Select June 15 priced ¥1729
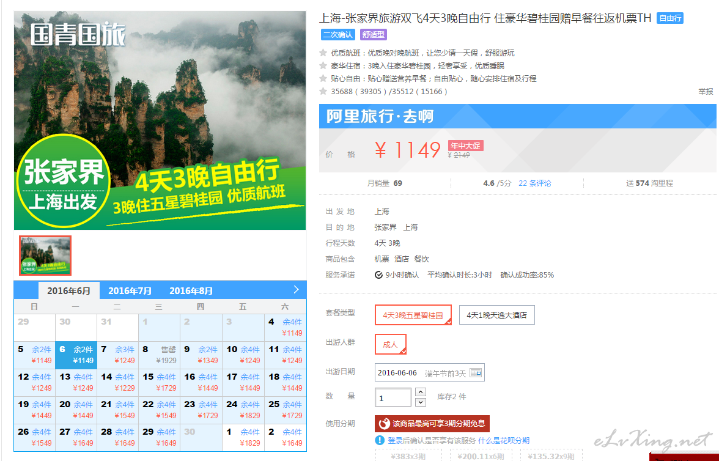Viewport: 719px width, 461px height. point(160,383)
